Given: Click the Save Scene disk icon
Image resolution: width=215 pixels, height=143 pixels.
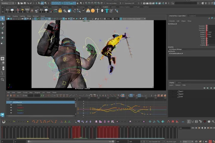Looking at the screenshot, I should point(25,3).
